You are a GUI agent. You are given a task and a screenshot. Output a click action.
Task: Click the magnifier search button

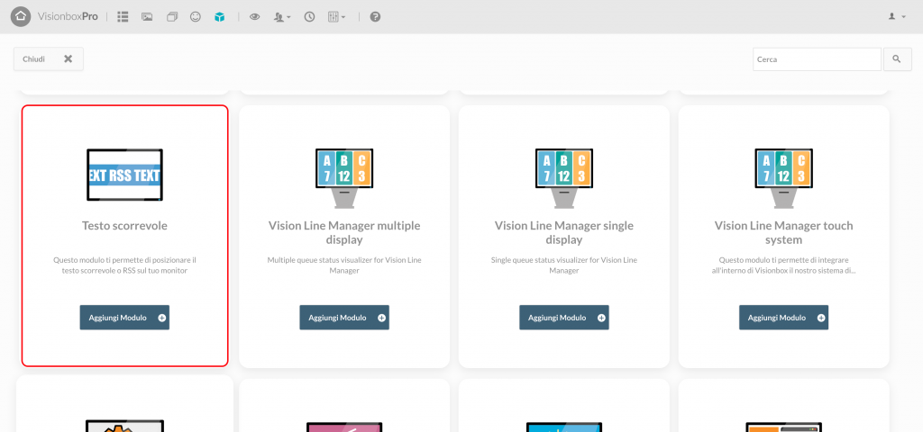point(897,59)
